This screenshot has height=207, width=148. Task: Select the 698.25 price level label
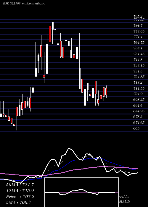(139, 100)
